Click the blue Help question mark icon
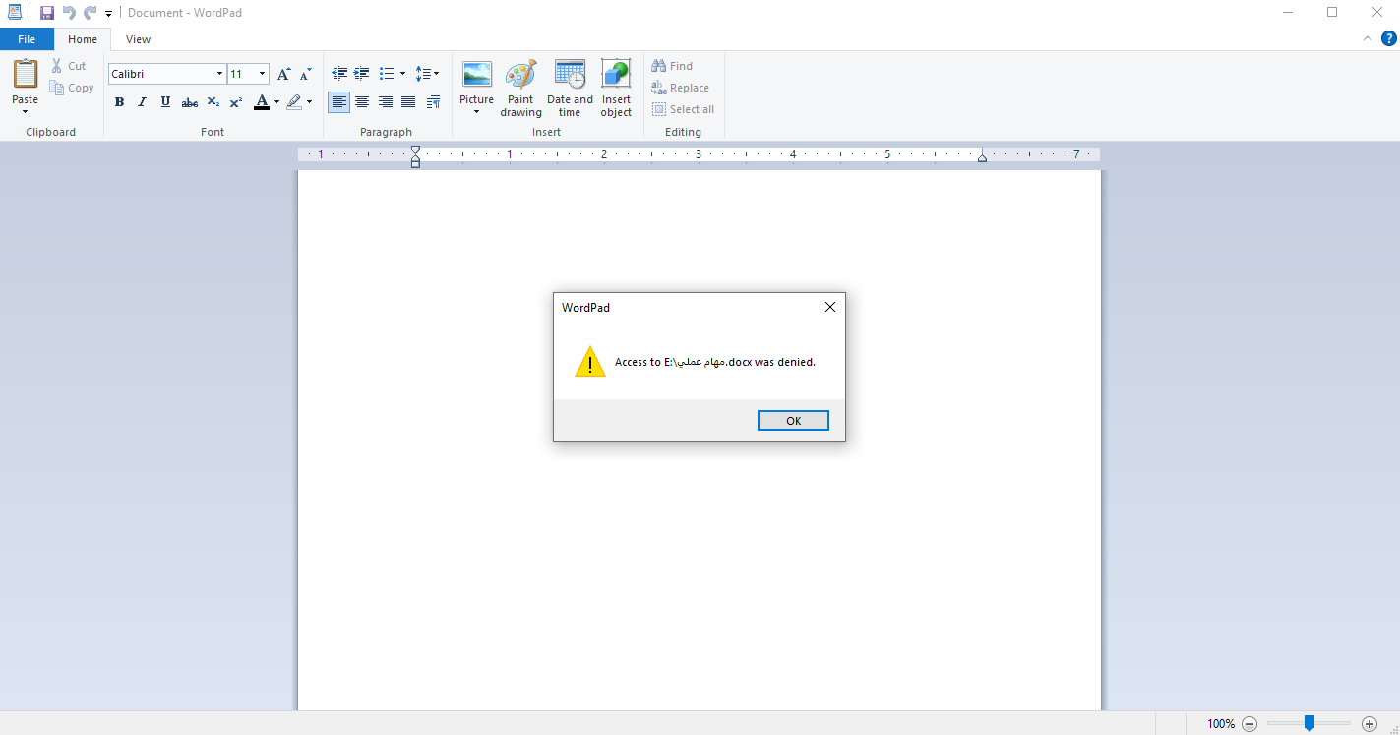 coord(1389,38)
